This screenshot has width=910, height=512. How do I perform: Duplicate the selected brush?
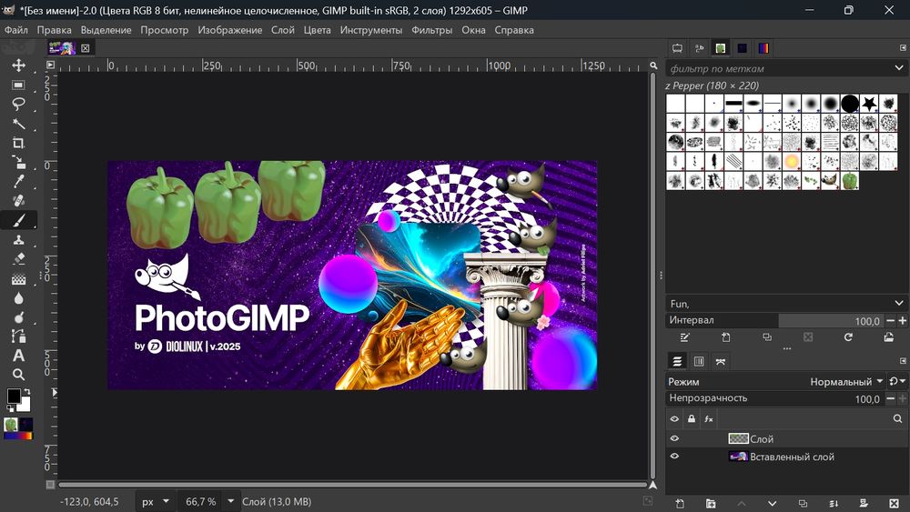tap(766, 337)
